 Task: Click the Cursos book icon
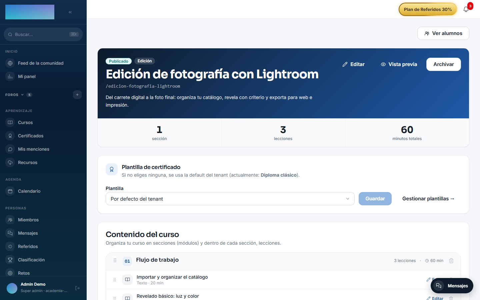[10, 122]
